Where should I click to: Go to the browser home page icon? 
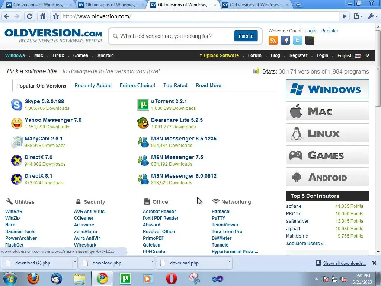coord(42,16)
